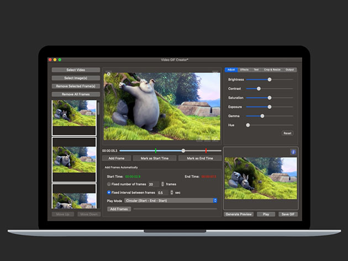Image resolution: width=348 pixels, height=261 pixels.
Task: Click the video timeline playhead knob
Action: coord(183,151)
